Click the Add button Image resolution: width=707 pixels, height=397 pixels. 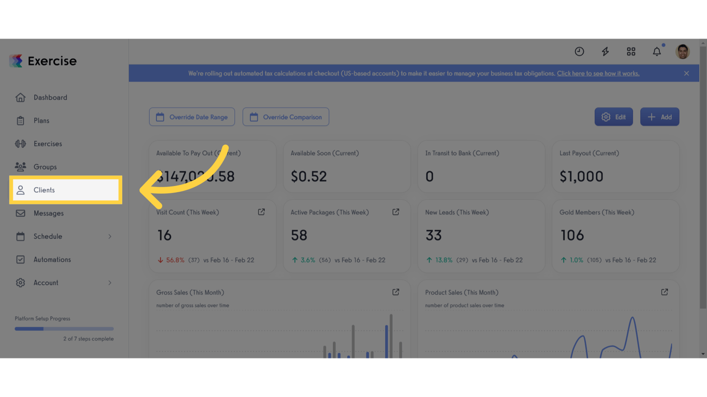point(659,116)
